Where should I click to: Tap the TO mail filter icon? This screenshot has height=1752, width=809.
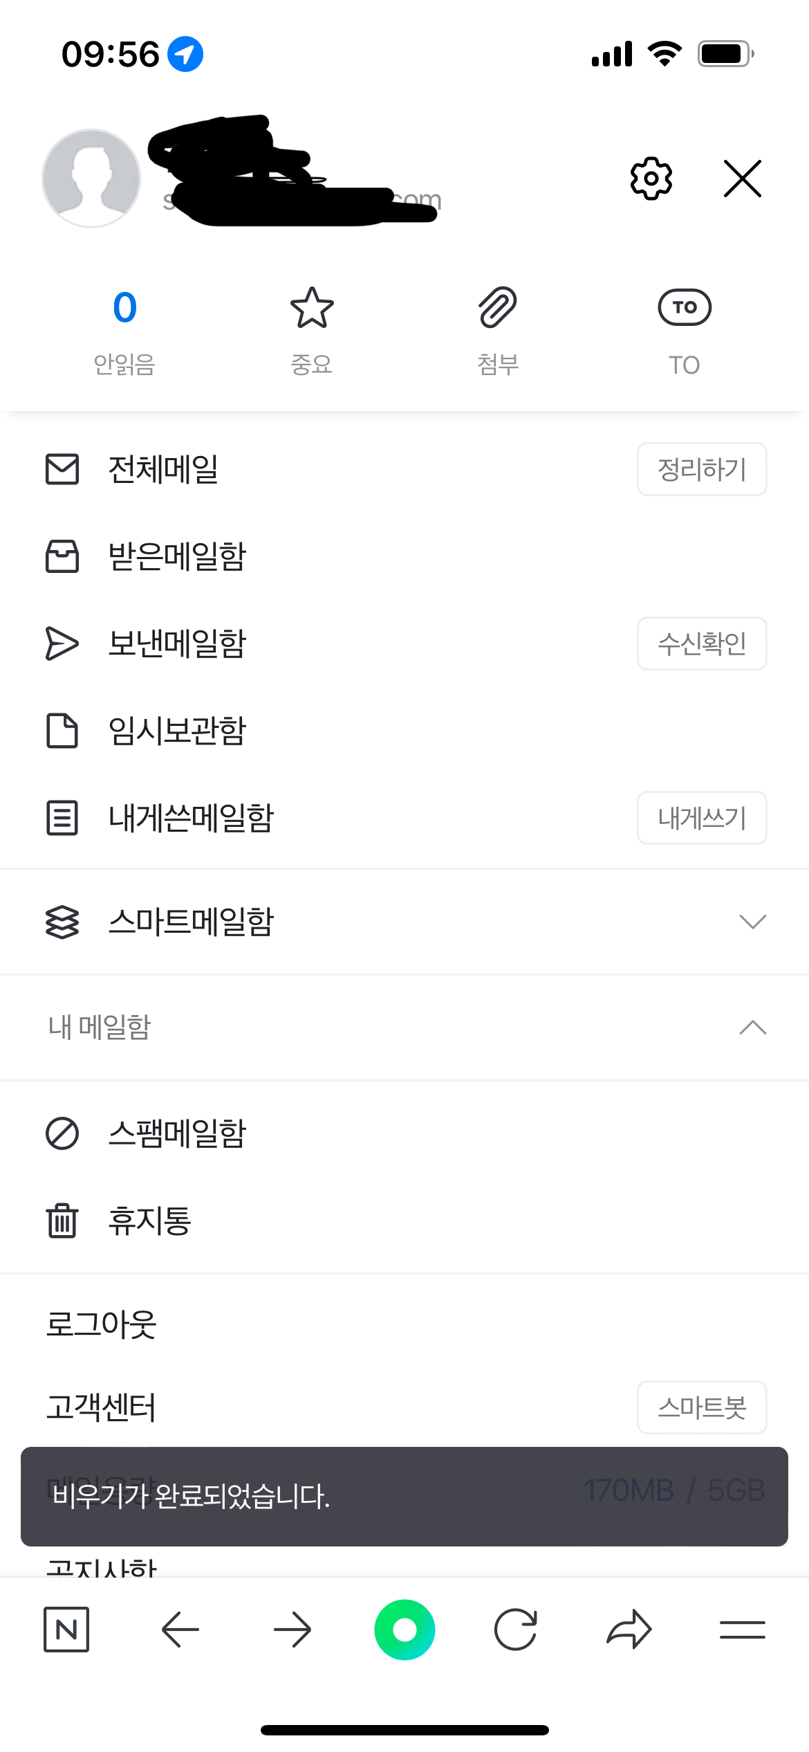[684, 308]
